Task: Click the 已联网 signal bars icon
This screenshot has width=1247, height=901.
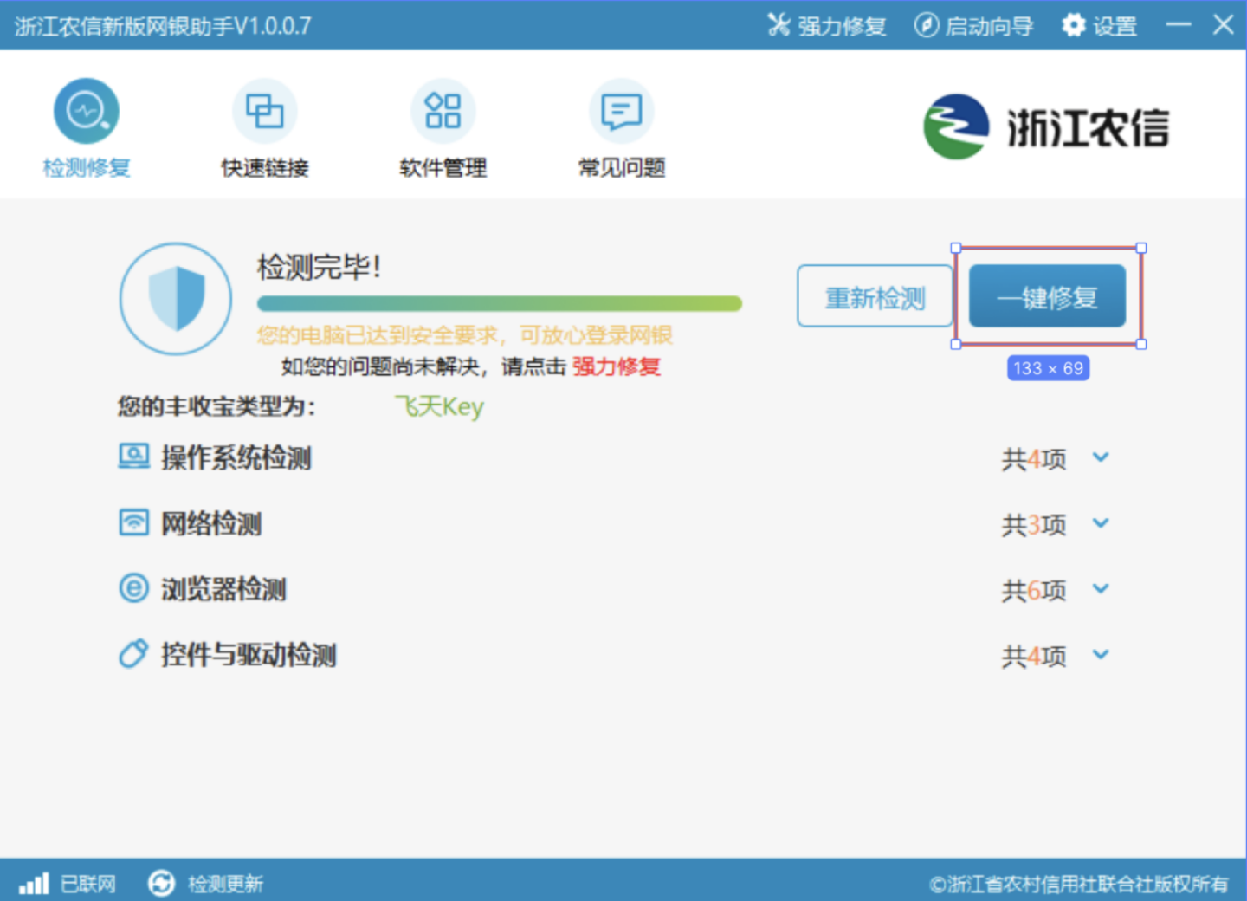Action: click(x=35, y=884)
